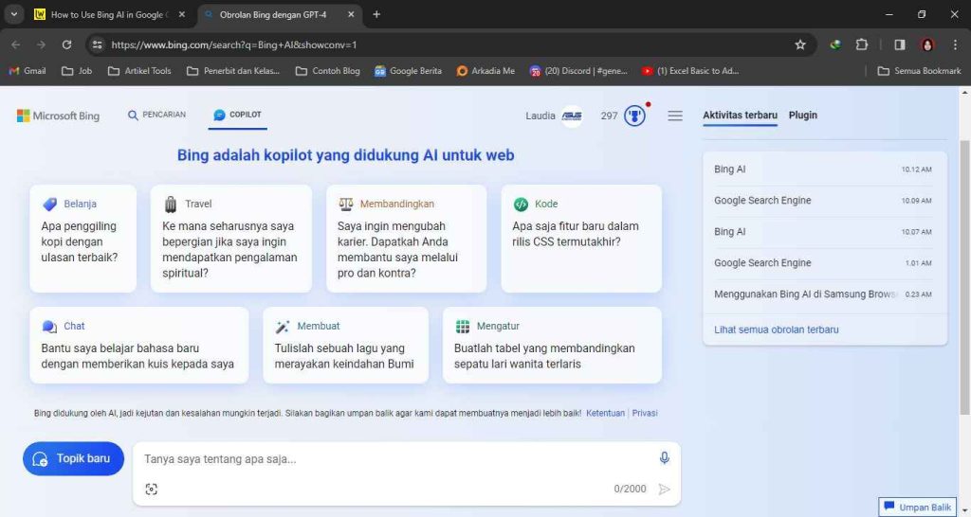Open the hamburger menu icon
This screenshot has width=971, height=517.
[675, 116]
